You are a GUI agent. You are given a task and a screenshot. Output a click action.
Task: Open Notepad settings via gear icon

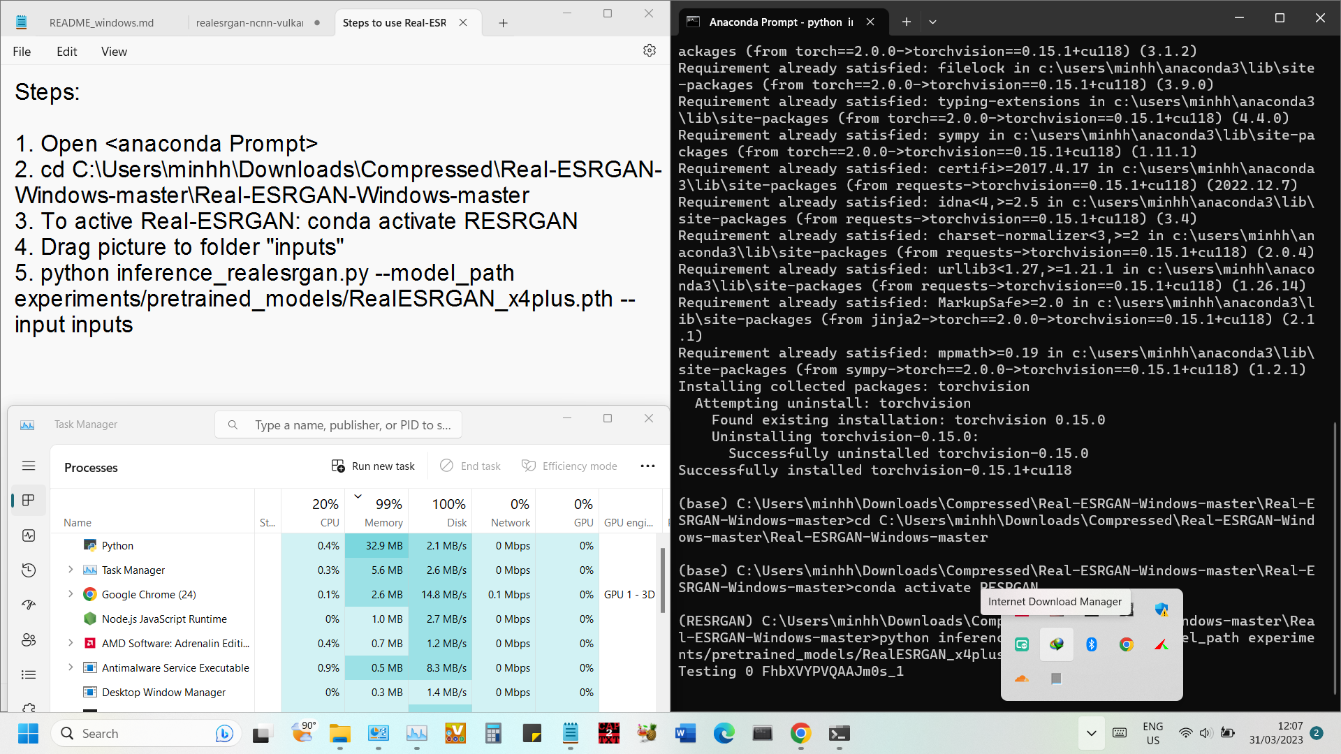click(650, 50)
